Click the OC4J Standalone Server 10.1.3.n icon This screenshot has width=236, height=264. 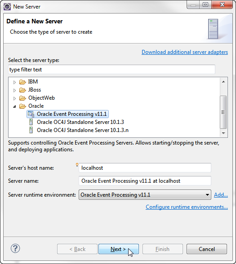coord(31,130)
